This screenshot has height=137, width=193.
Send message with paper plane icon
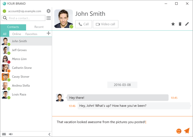(x=187, y=131)
